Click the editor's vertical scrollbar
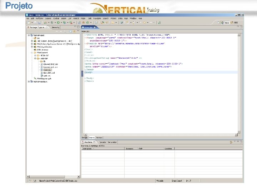257x192 pixels. pos(239,82)
